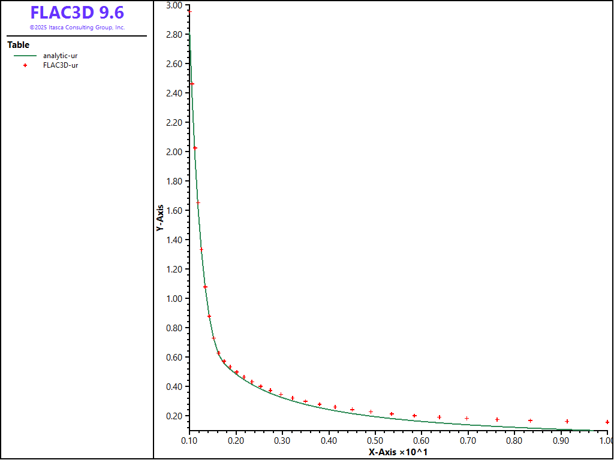Click the 1.00 tick label on Y axis

[174, 299]
